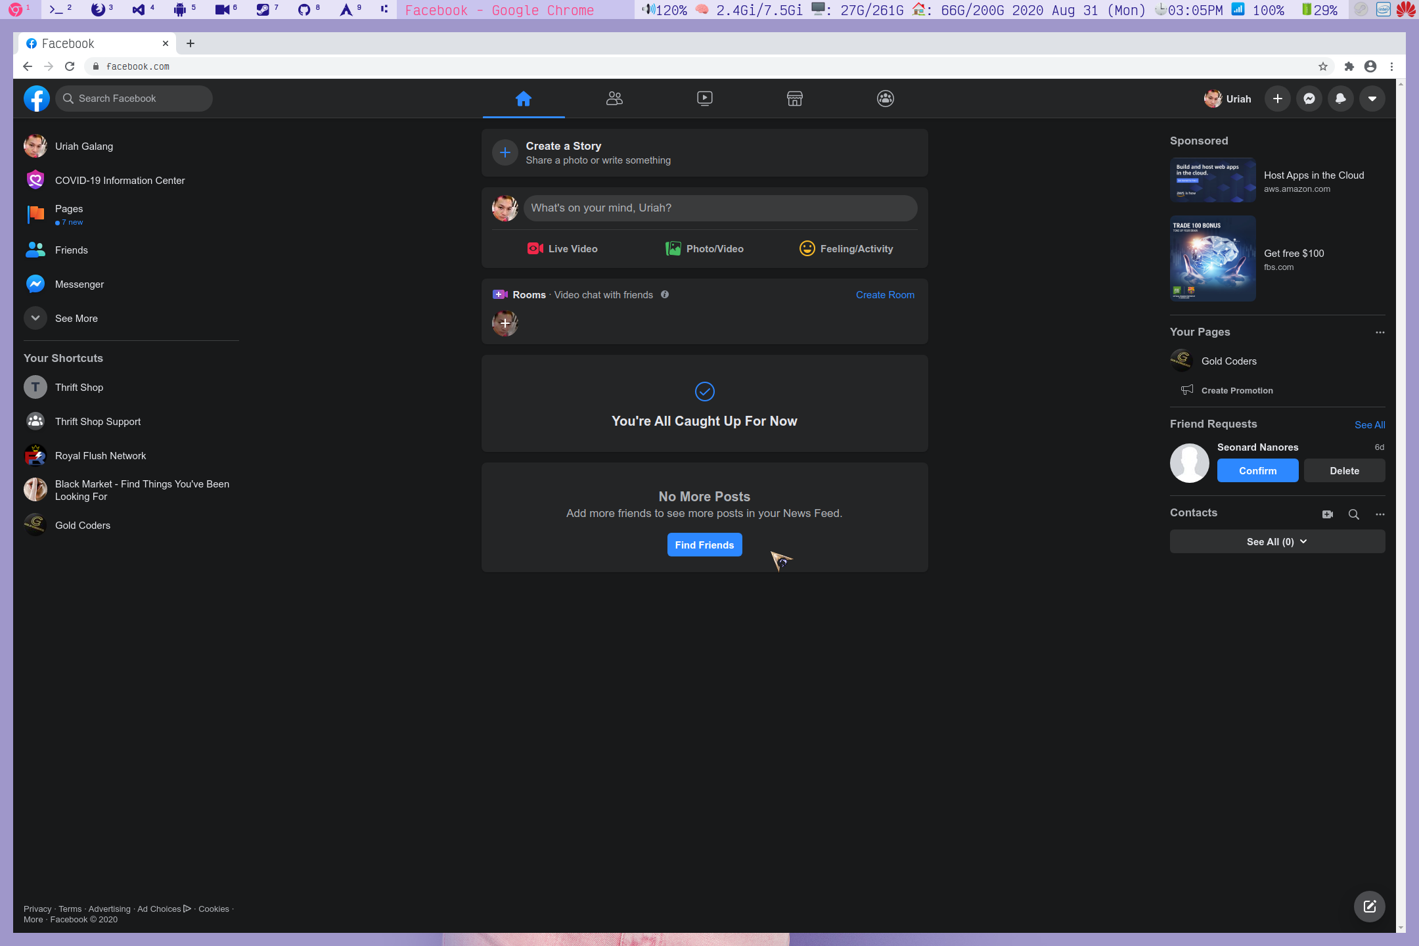This screenshot has height=946, width=1419.
Task: Switch to workspace 2 terminal icon
Action: click(60, 9)
